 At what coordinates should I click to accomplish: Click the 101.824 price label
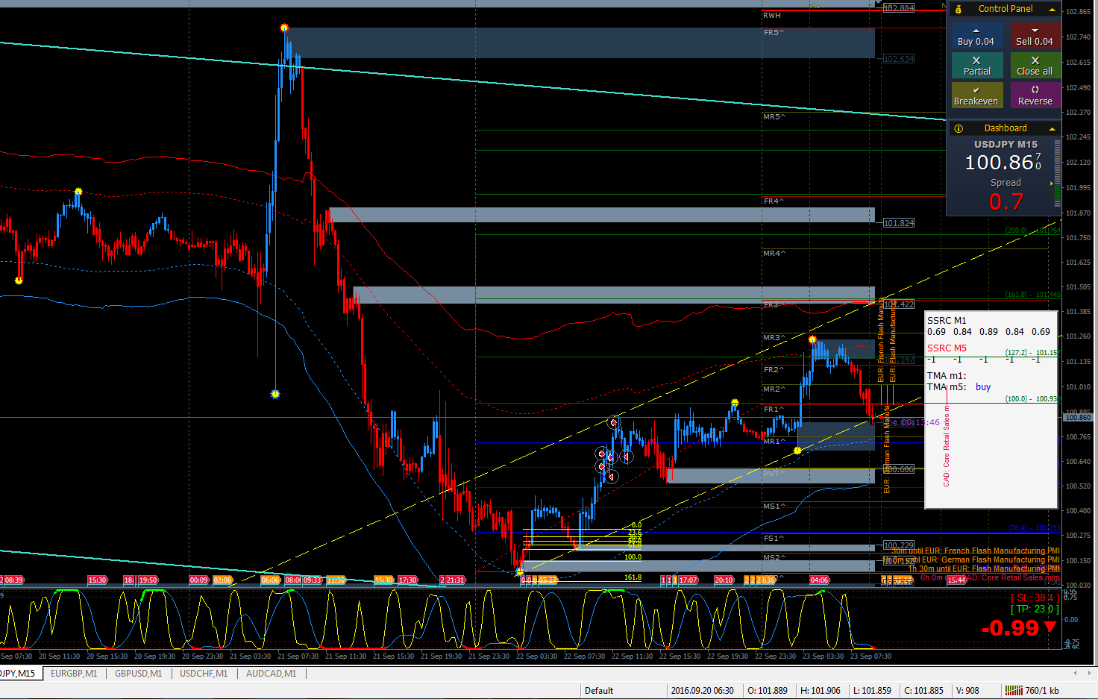898,223
